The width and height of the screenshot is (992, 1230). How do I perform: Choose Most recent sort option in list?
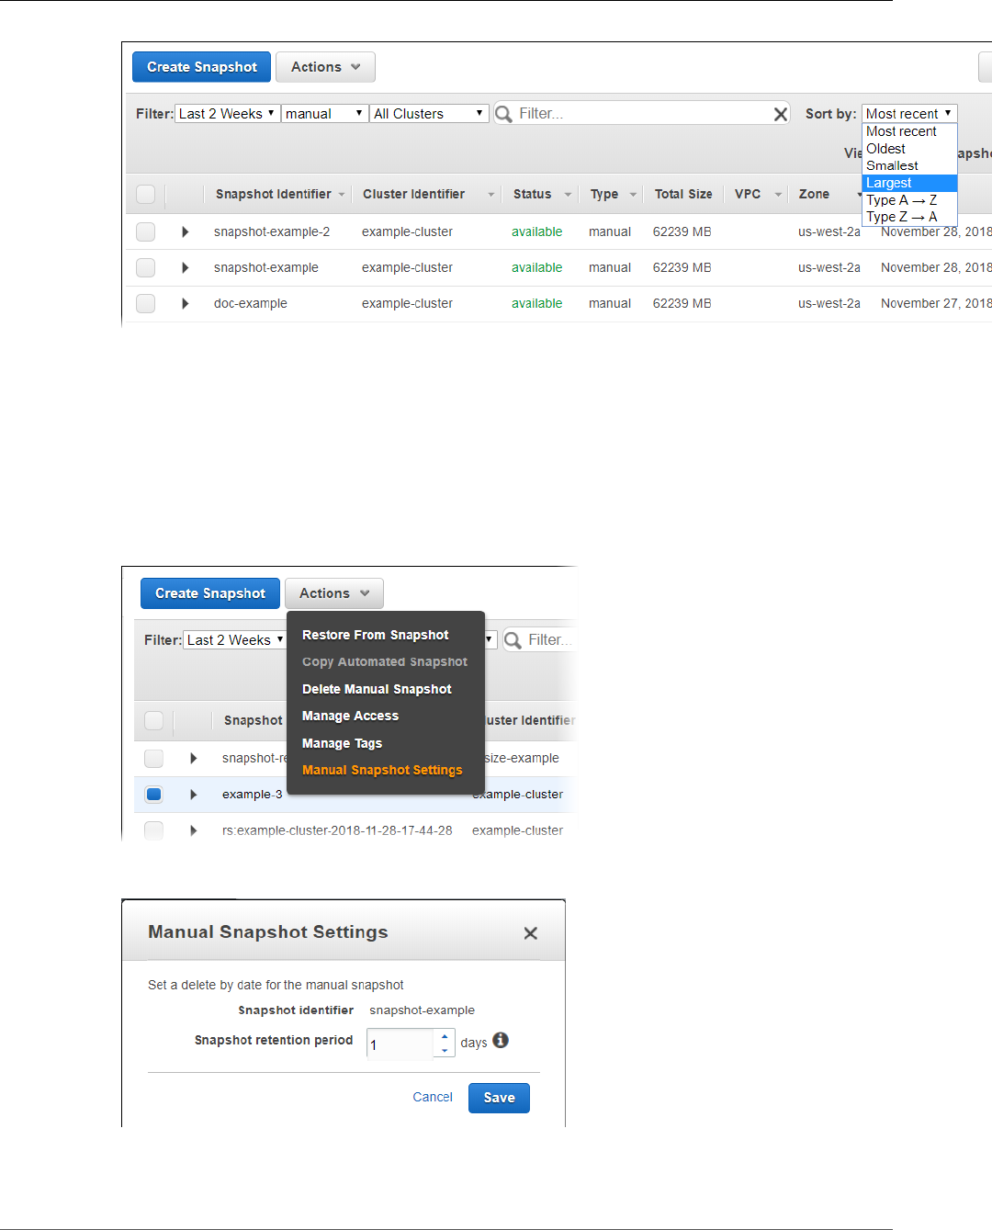click(x=909, y=131)
